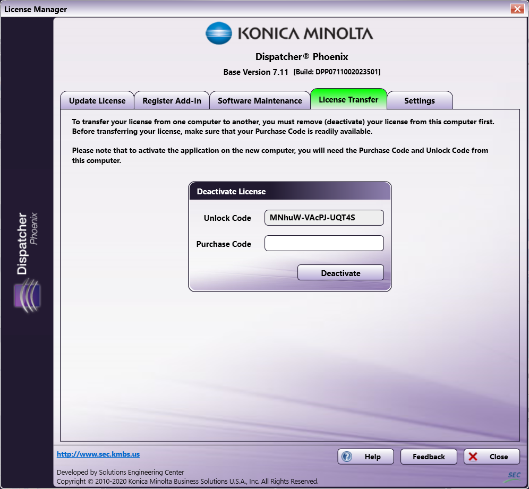Click the License Manager window title

coord(36,10)
